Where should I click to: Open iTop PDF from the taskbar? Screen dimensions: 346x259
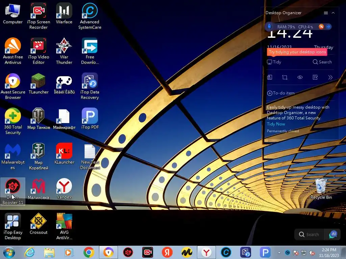pos(265,252)
